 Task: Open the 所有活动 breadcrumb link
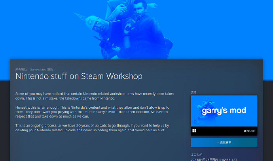pos(21,69)
